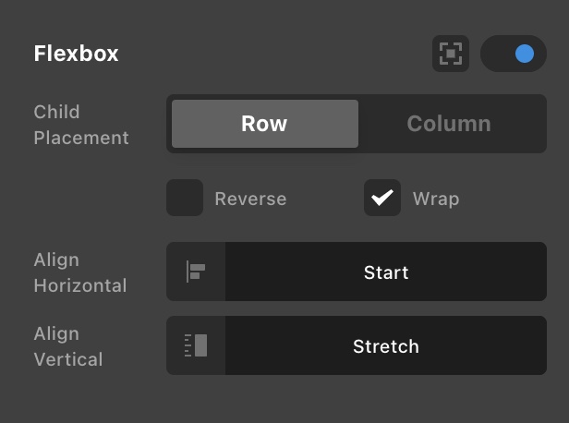Click the Align Horizontal start-alignment icon
Image resolution: width=569 pixels, height=423 pixels.
click(196, 272)
